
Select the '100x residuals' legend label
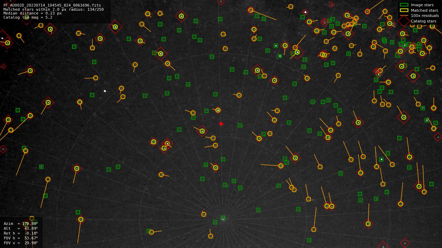pyautogui.click(x=425, y=16)
